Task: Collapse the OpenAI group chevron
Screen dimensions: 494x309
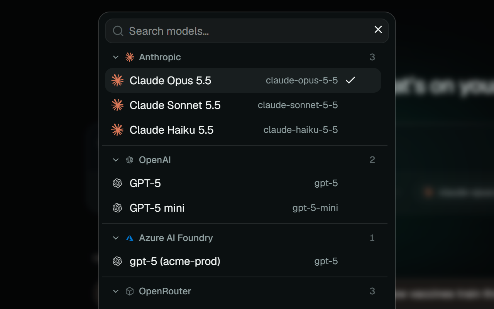Action: tap(115, 160)
